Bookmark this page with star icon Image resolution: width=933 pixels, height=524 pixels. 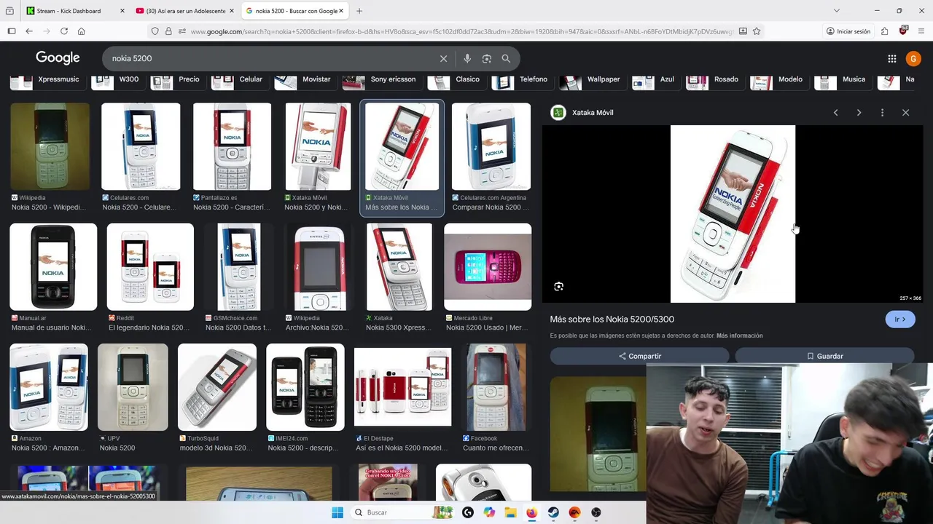(x=757, y=31)
